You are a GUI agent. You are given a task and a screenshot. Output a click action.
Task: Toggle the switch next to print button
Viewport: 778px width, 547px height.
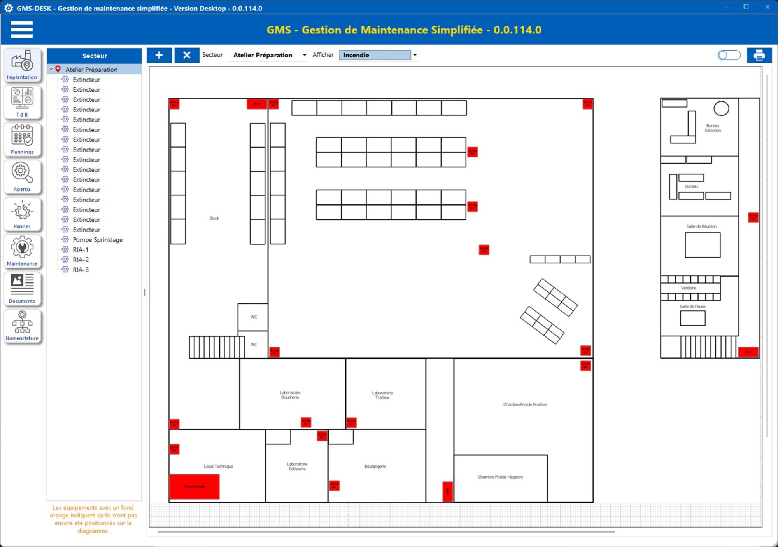[x=729, y=55]
